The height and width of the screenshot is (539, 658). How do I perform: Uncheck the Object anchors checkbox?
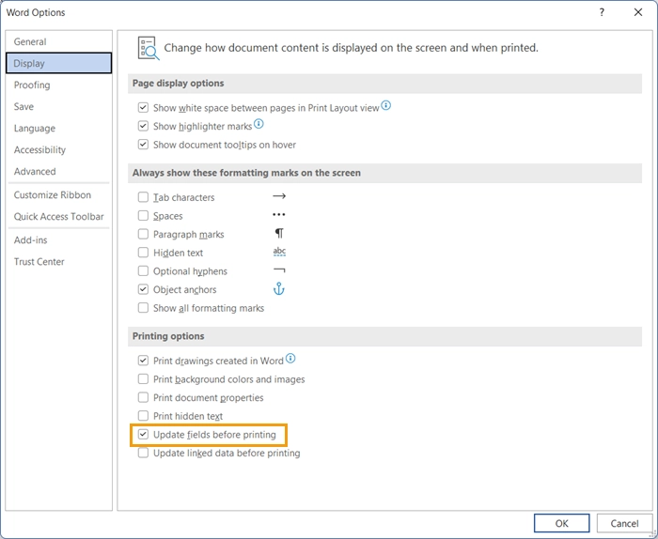point(143,289)
